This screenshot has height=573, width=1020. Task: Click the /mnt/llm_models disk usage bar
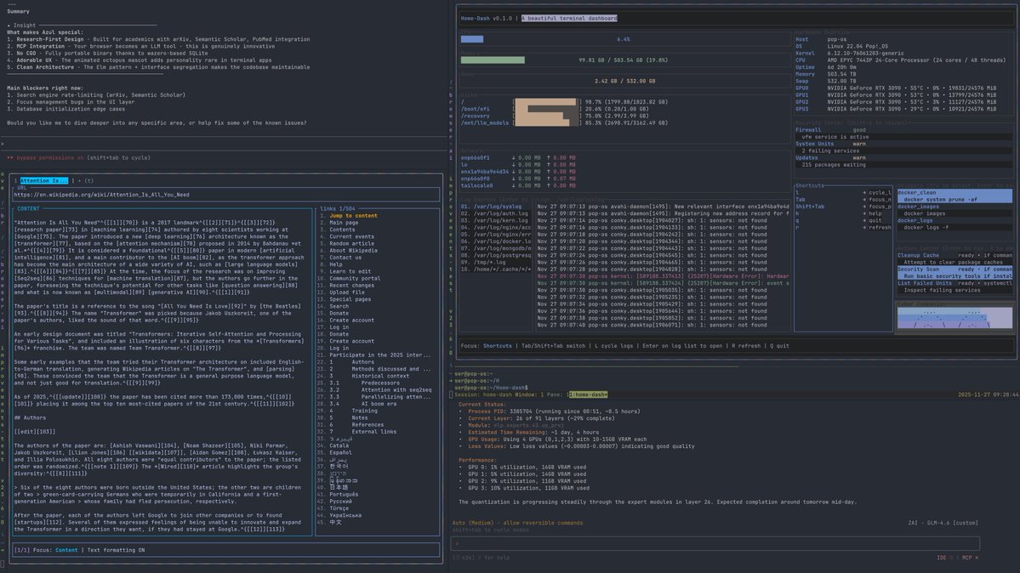tap(546, 122)
